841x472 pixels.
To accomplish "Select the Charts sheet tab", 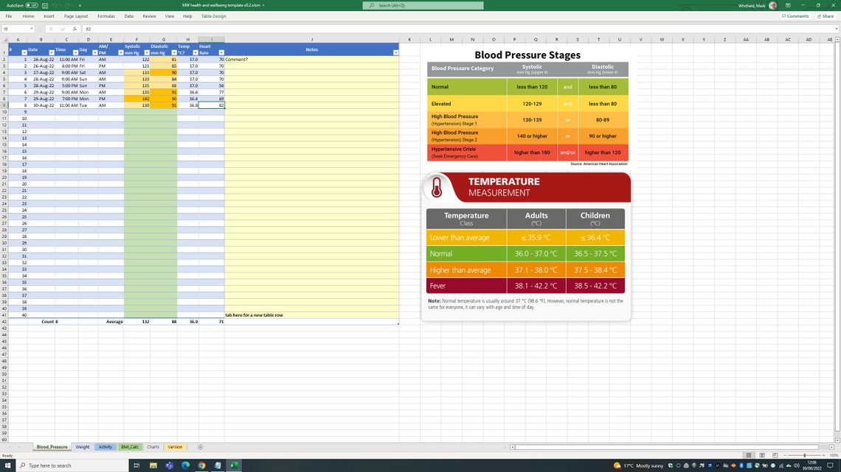I will 153,447.
